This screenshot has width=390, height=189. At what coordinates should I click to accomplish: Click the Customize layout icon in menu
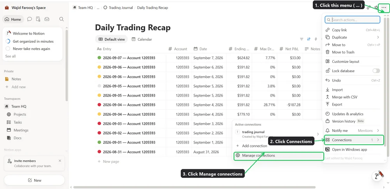[x=328, y=61]
